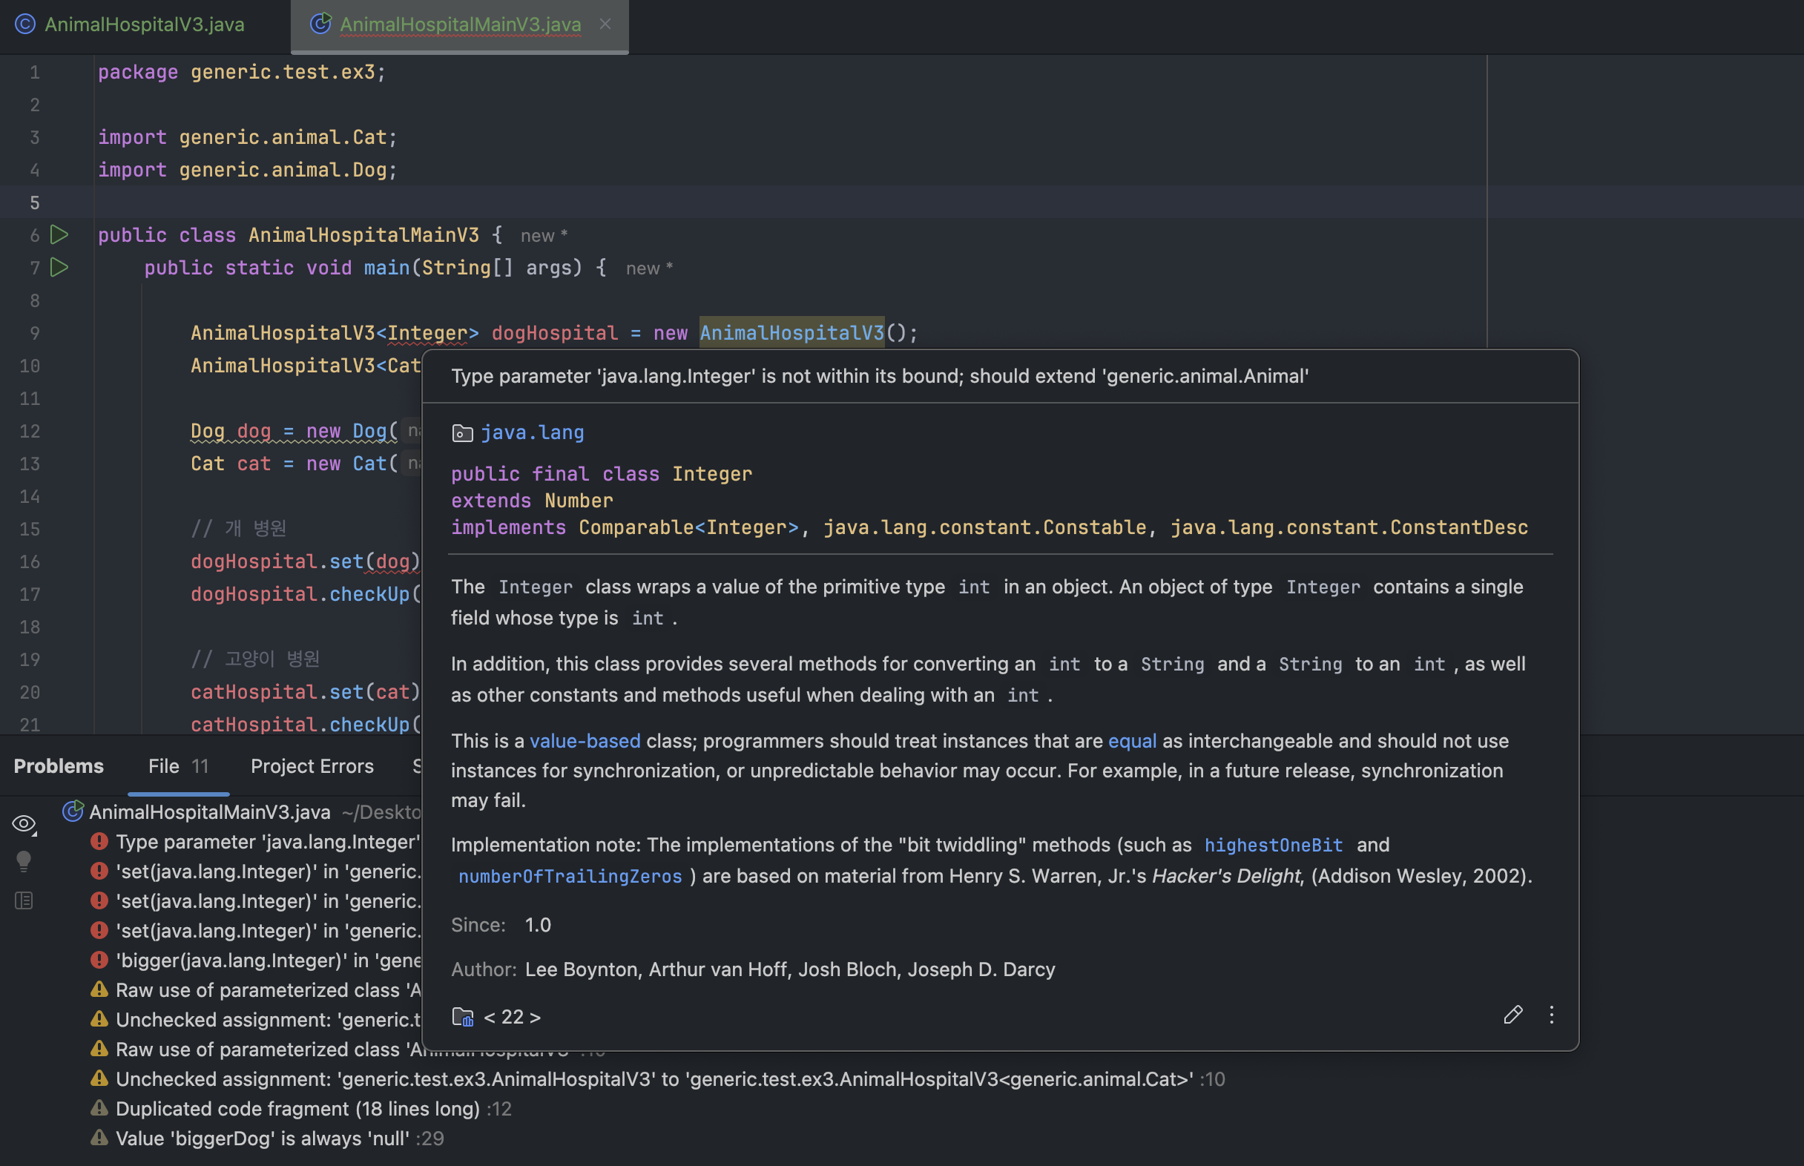Collapse the AnimalHospitalMainV3.java node in Problems tree

[x=209, y=811]
